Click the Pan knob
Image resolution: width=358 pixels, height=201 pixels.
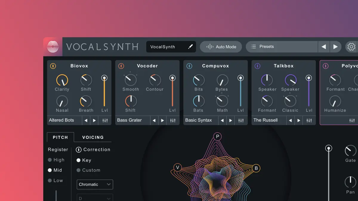click(351, 182)
